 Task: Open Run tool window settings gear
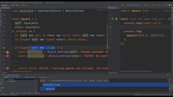(168, 75)
